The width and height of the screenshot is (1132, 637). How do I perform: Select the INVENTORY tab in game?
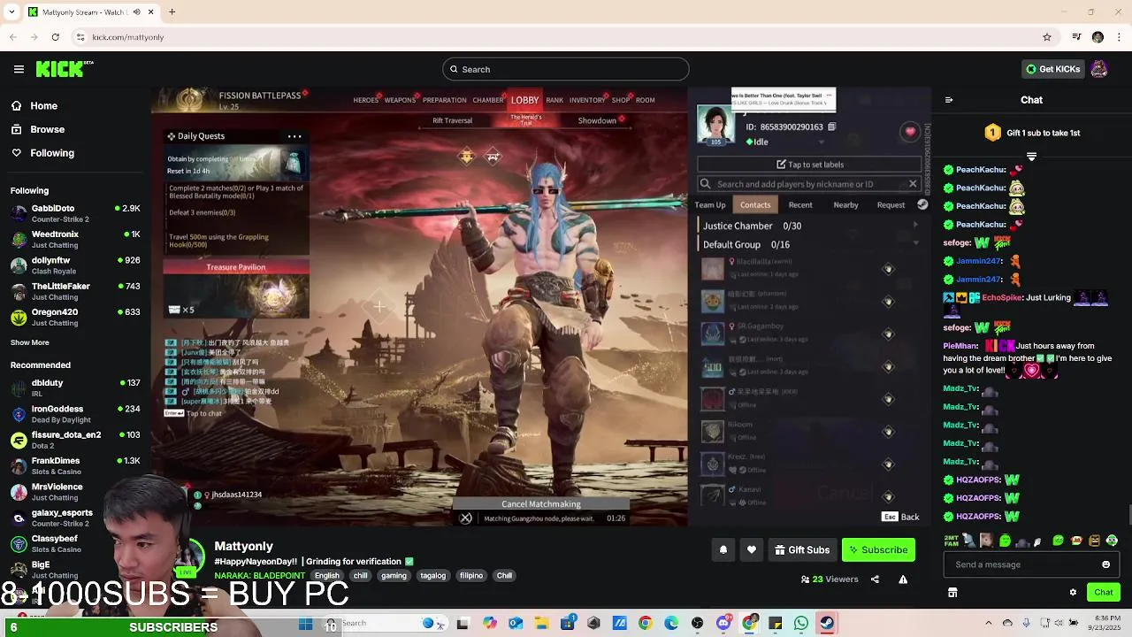(587, 100)
